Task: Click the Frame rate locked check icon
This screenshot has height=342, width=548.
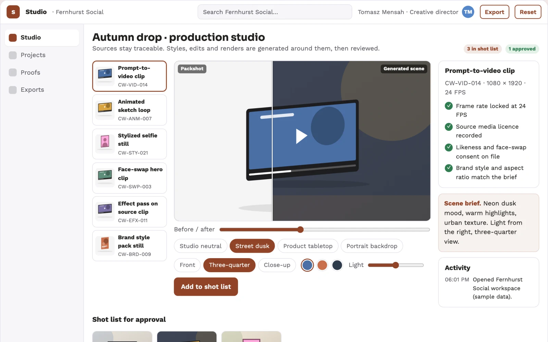Action: (449, 106)
